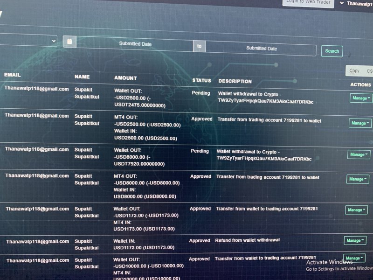Click the green Search button
Screen dimensions: 373x280
click(332, 51)
